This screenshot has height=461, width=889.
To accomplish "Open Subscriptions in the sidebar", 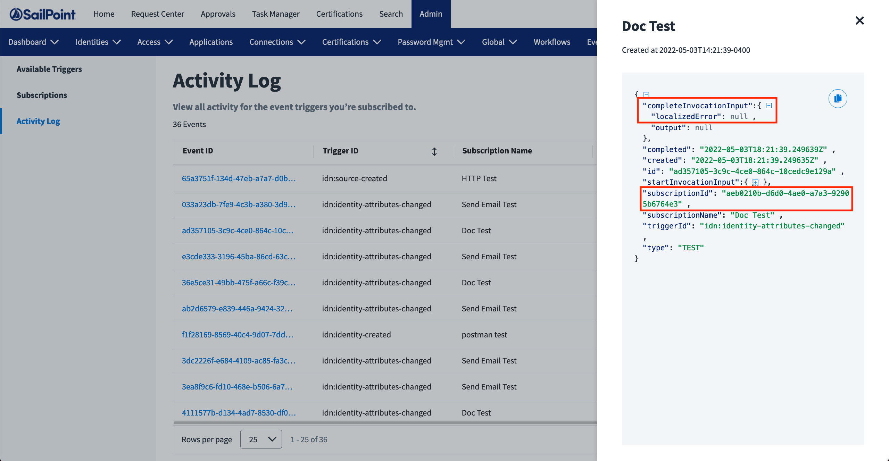I will pos(42,95).
